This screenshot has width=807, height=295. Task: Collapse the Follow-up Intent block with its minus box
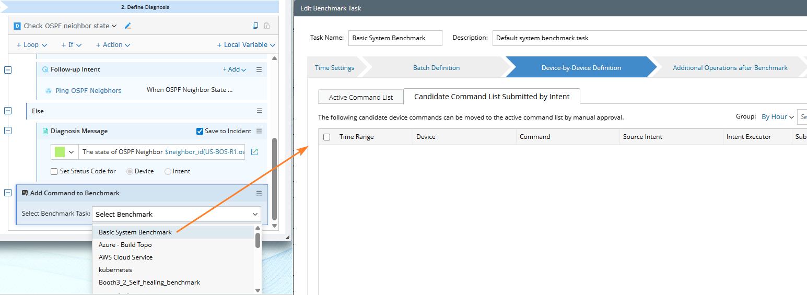8,69
